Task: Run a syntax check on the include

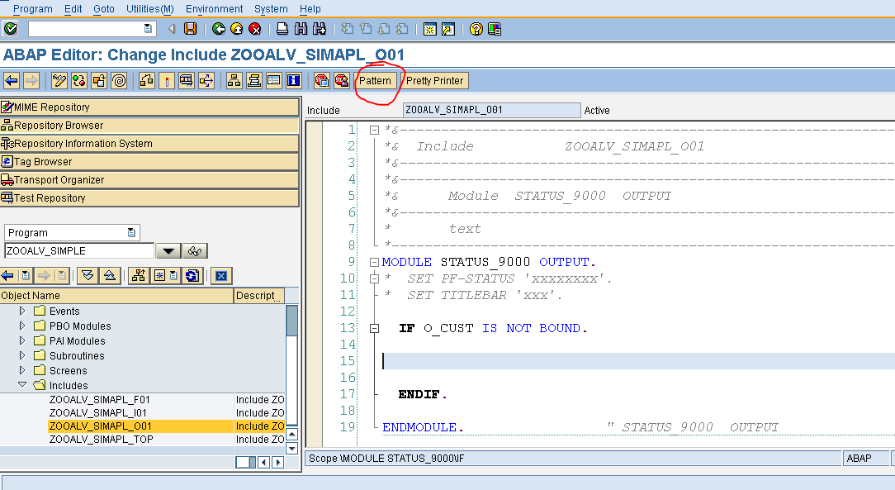Action: click(x=77, y=80)
